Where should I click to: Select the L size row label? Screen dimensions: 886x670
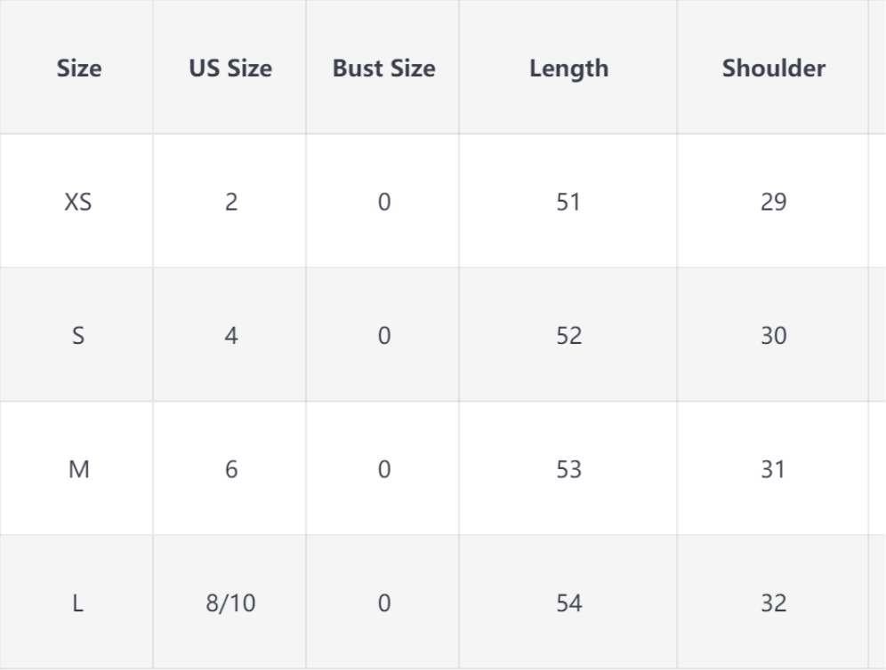click(79, 603)
